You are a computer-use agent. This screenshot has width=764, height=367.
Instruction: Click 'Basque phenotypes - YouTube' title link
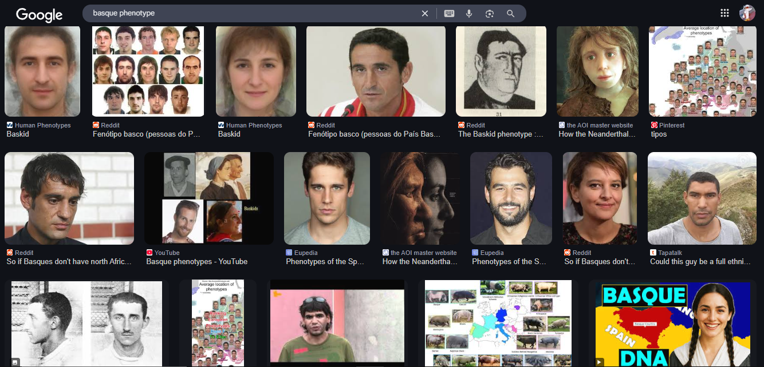(x=197, y=261)
